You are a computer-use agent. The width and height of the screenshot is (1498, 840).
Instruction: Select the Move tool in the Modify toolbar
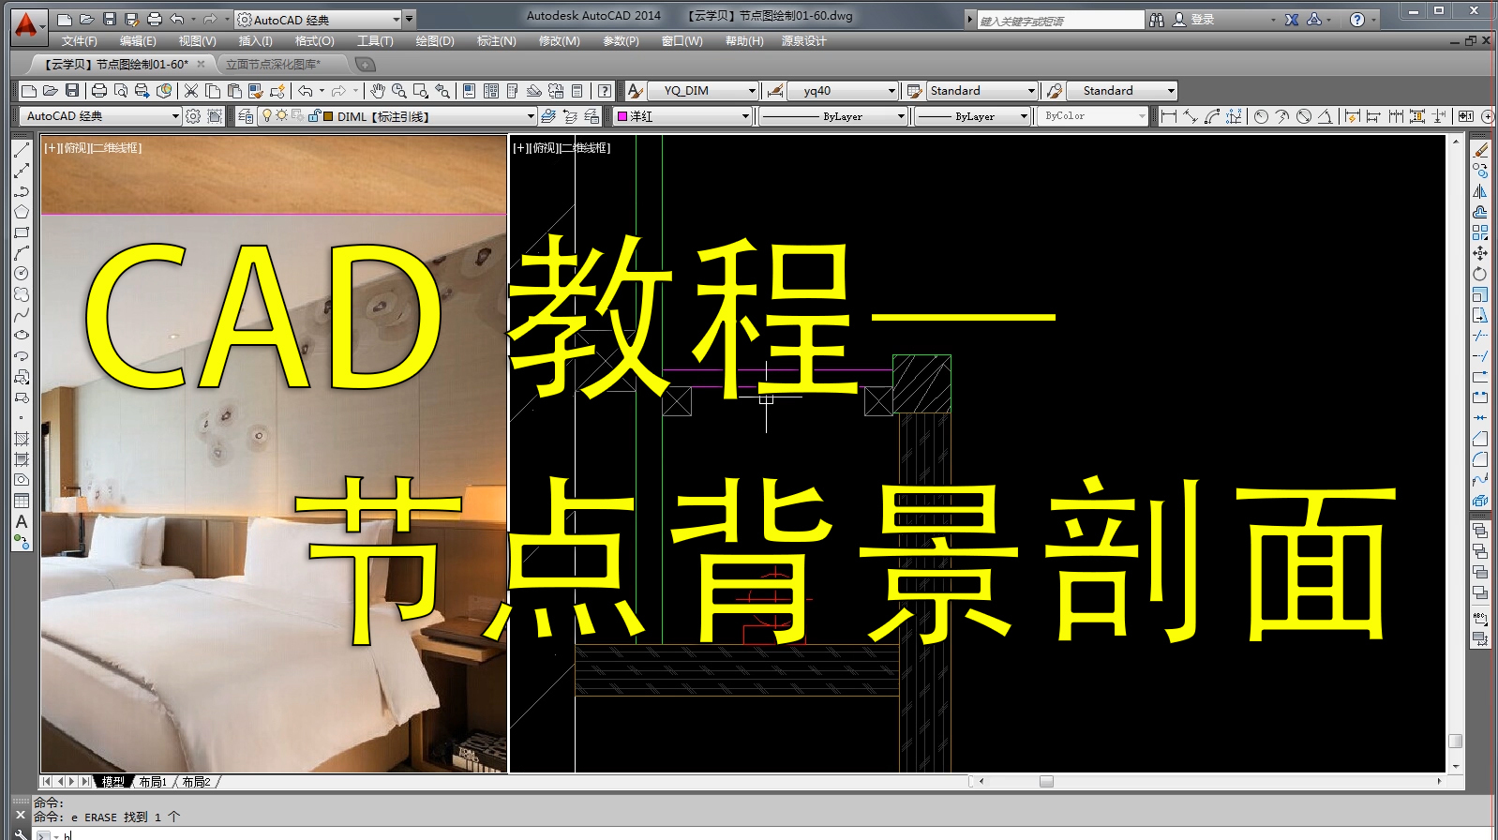(x=1480, y=253)
